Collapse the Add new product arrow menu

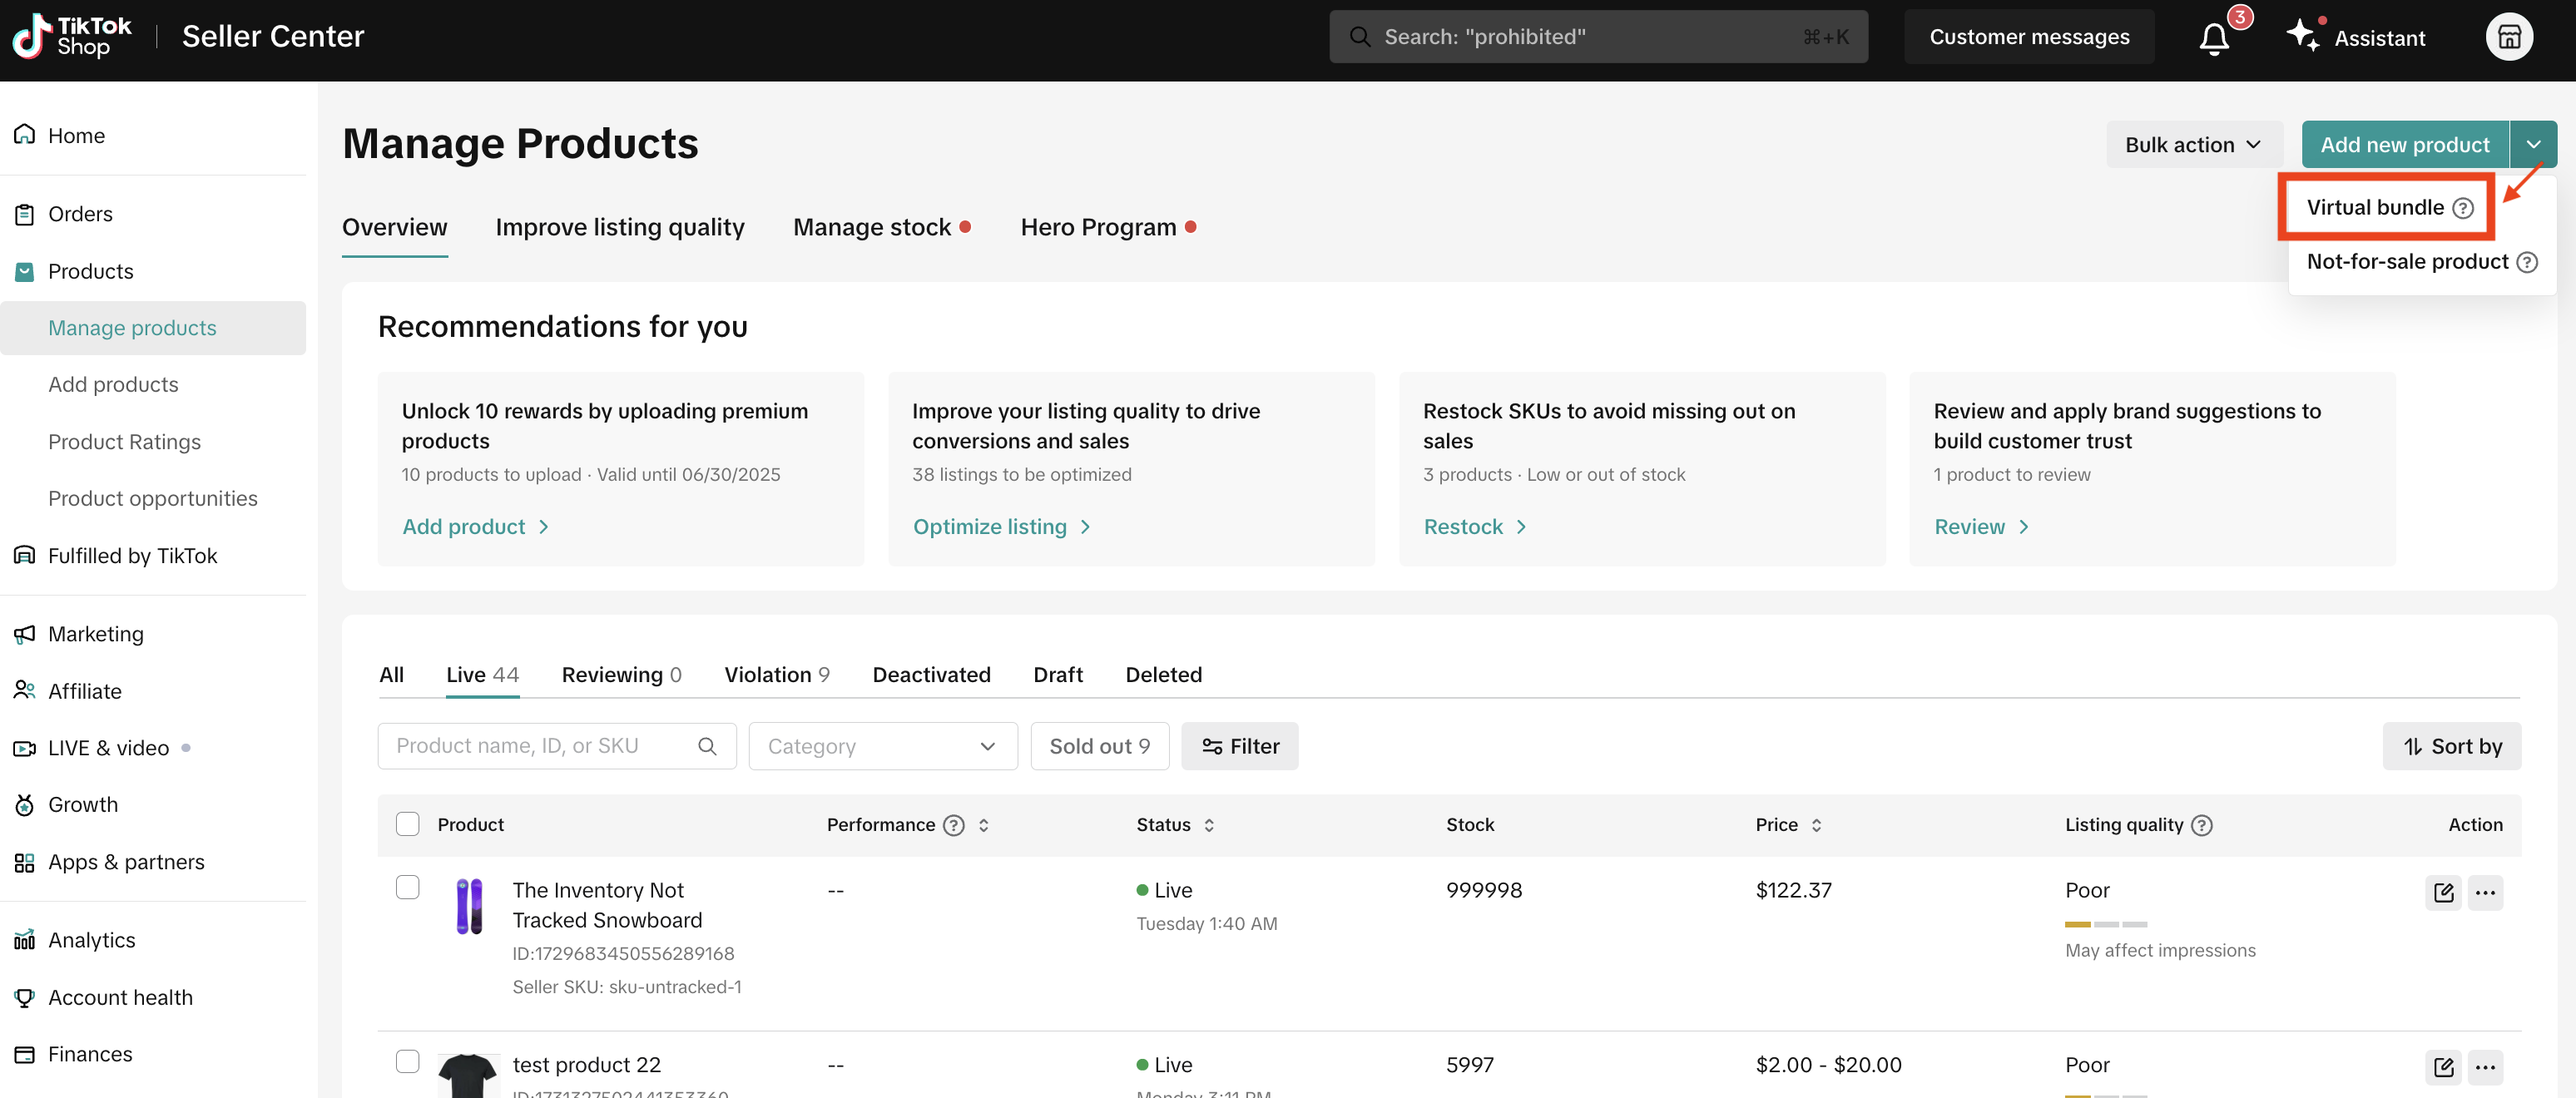[x=2533, y=145]
